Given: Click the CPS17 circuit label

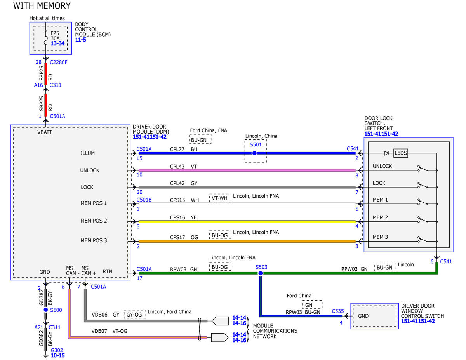Looking at the screenshot, I should [177, 237].
